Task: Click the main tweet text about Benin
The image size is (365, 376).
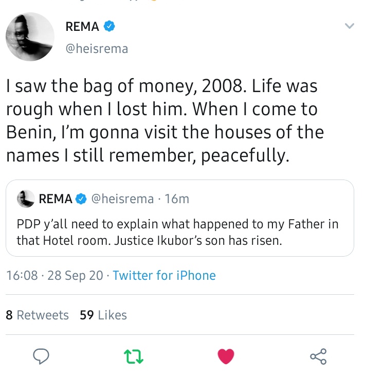Action: pos(165,121)
